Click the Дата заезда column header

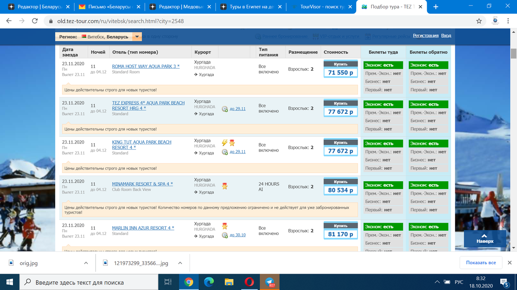click(70, 52)
